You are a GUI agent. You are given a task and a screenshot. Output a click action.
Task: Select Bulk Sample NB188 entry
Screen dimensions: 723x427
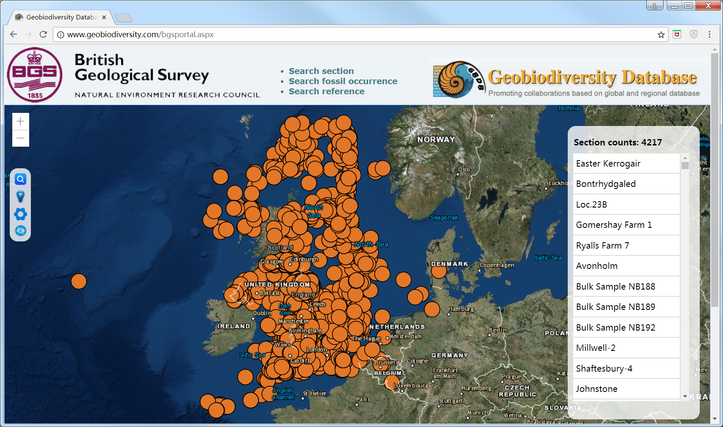click(626, 287)
